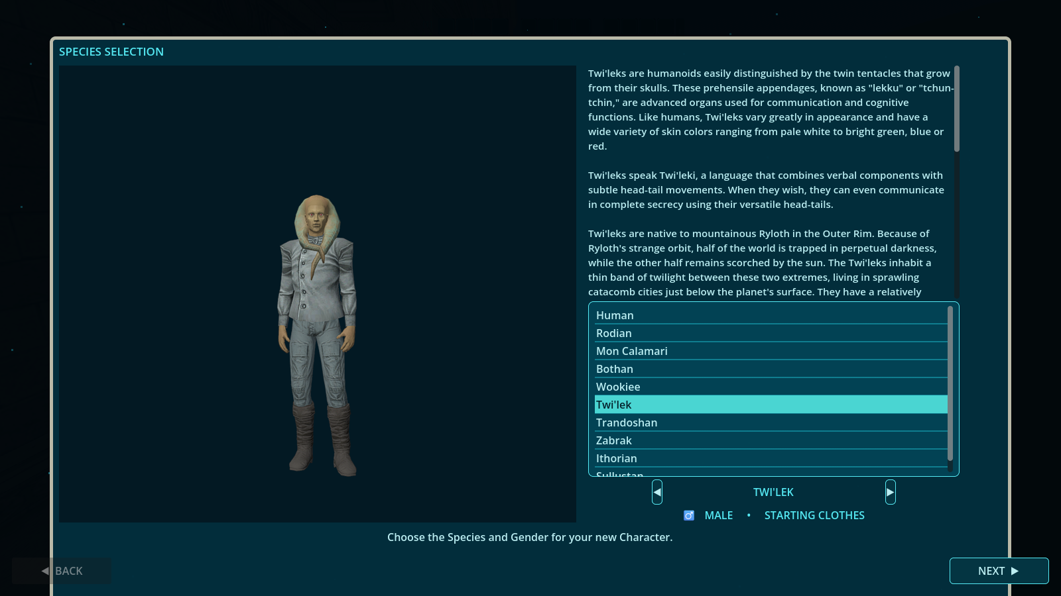Select Zabrak species
The height and width of the screenshot is (596, 1061).
point(771,440)
